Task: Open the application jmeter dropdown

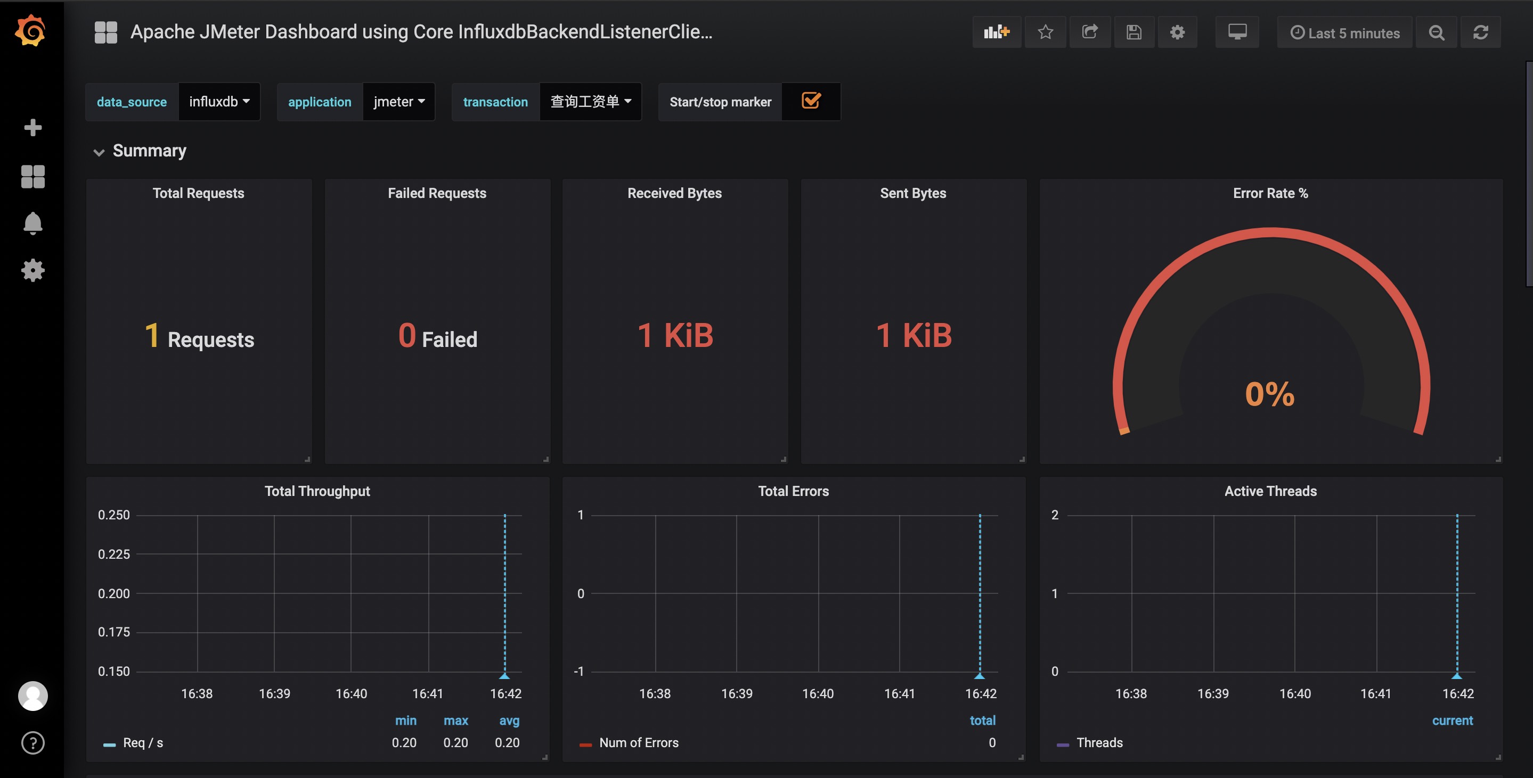Action: pyautogui.click(x=399, y=102)
